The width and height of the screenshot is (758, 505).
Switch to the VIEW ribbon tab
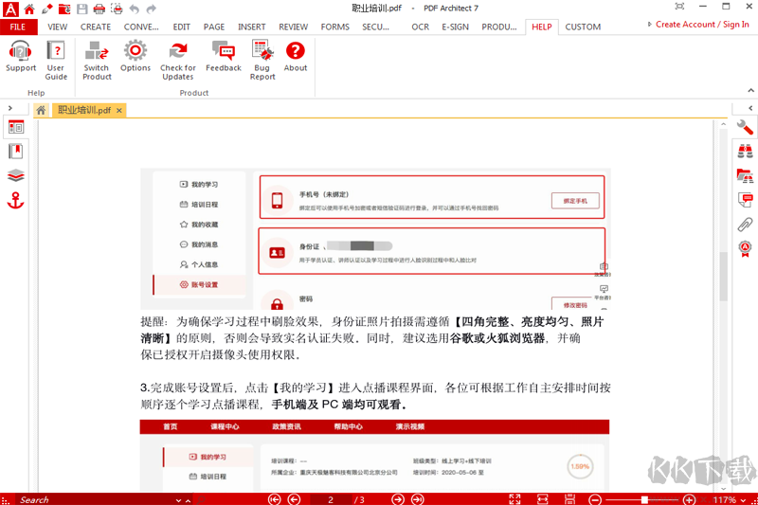pos(58,27)
